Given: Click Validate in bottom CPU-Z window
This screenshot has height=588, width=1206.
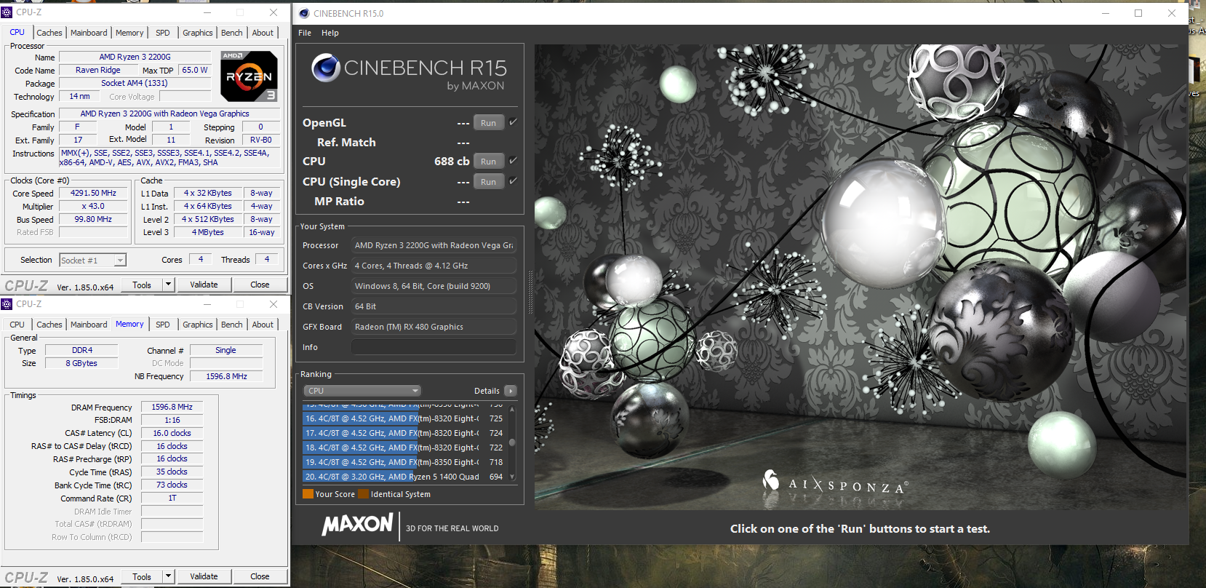Looking at the screenshot, I should tap(204, 576).
